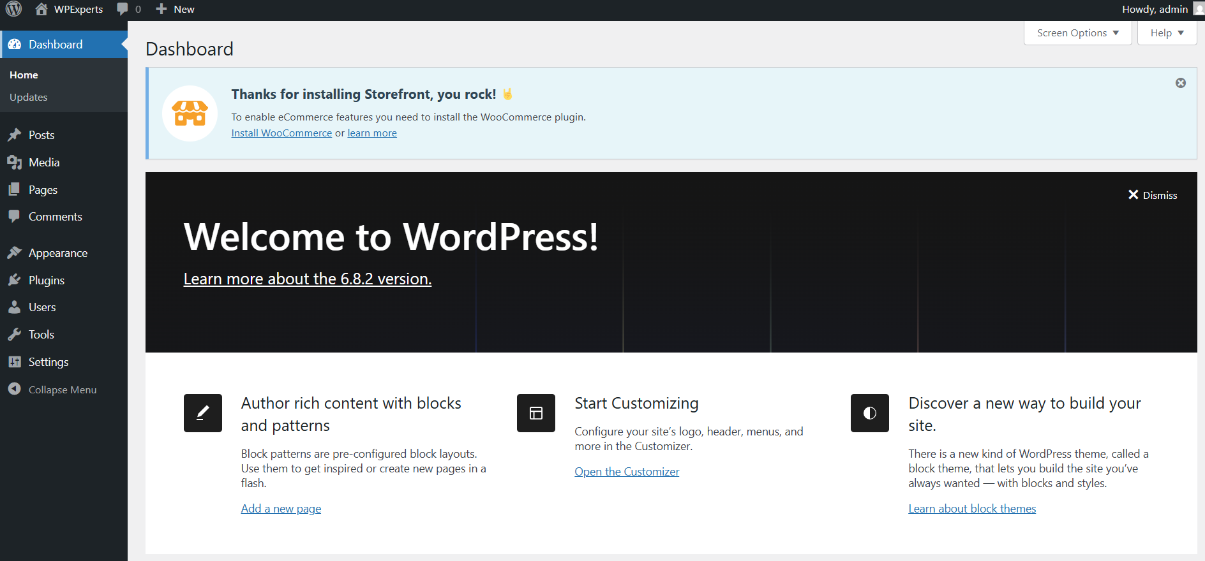Open the WPExperts site menu
Viewport: 1205px width, 561px height.
70,9
